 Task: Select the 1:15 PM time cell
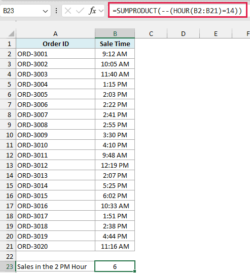(115, 84)
